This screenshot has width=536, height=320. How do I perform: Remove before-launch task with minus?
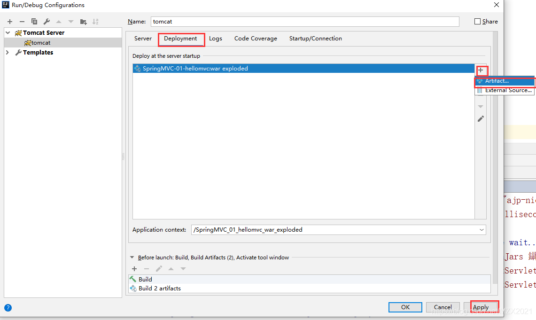[x=146, y=269]
